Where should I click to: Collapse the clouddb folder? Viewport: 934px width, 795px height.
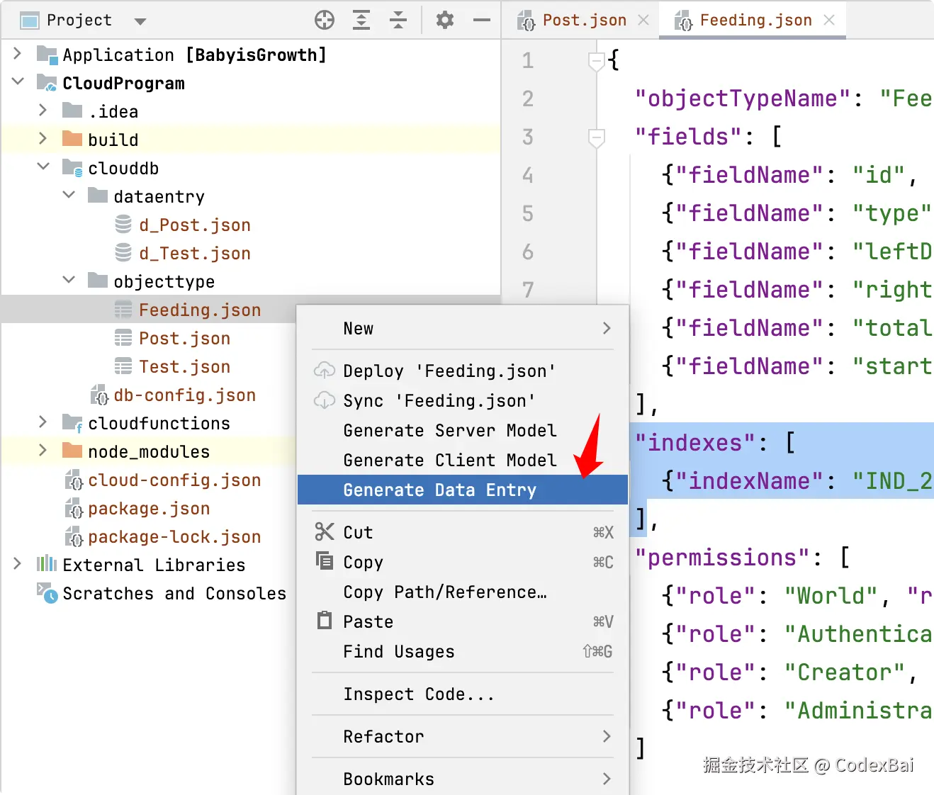point(43,167)
